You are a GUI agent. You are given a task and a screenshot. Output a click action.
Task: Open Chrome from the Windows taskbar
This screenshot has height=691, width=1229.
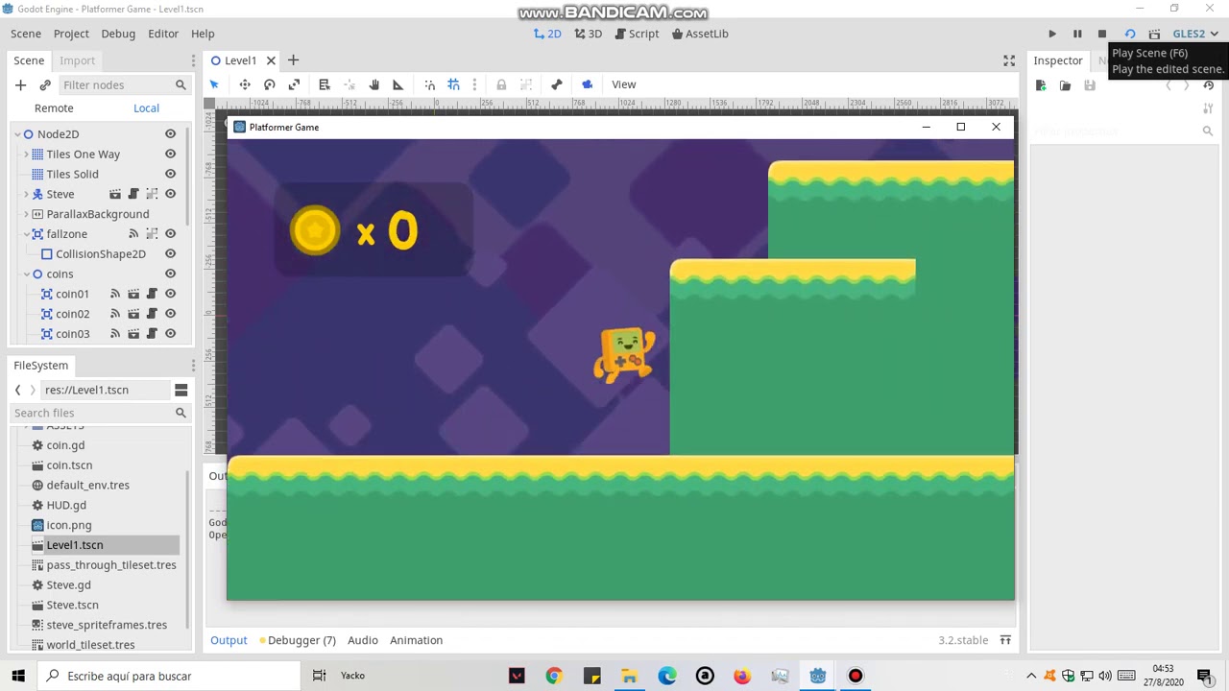click(554, 676)
